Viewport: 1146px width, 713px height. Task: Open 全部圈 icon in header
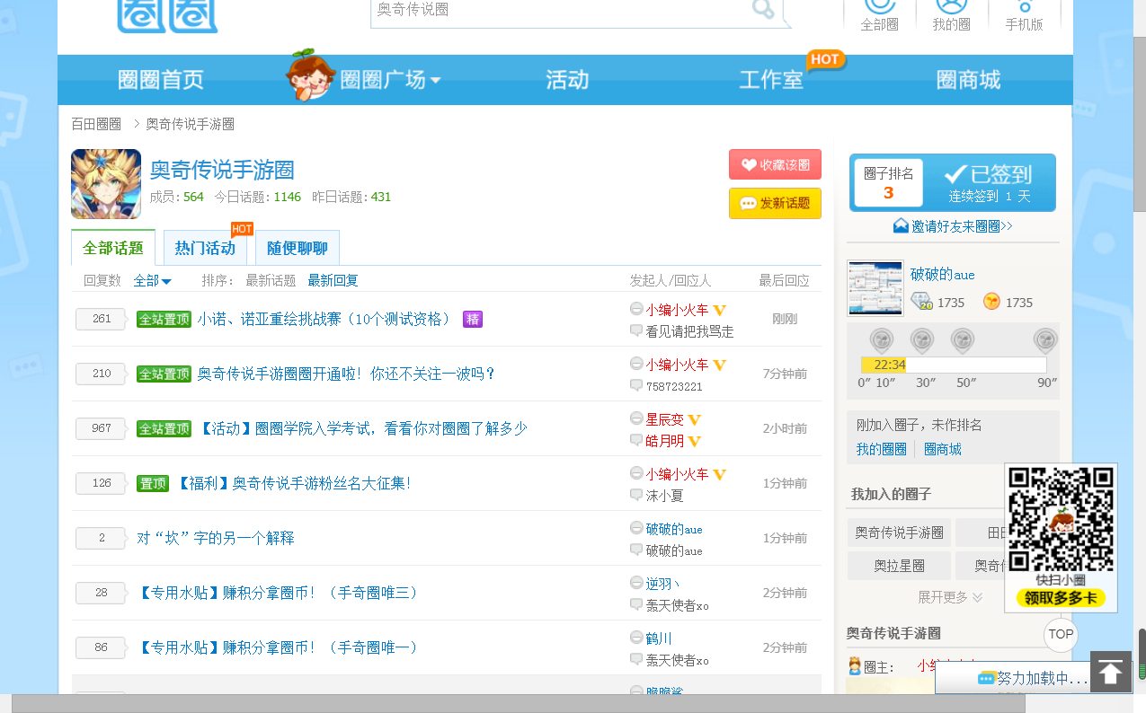click(x=879, y=8)
